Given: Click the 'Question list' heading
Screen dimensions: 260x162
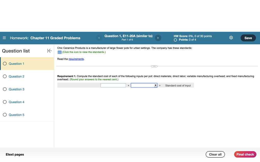Looking at the screenshot, I should click(x=16, y=51).
